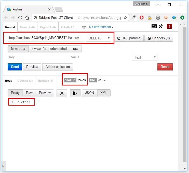Viewport: 189px width, 173px height.
Task: Open the Postman globe extension icon
Action: point(174,18)
